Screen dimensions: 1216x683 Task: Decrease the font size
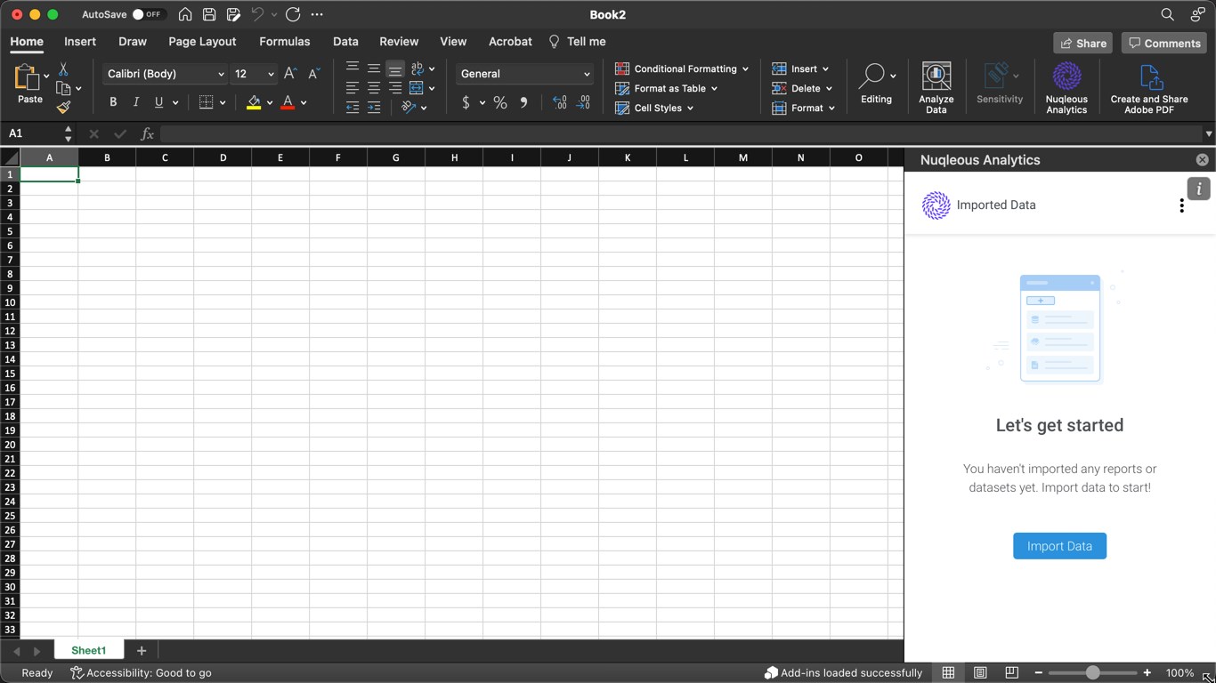(313, 74)
